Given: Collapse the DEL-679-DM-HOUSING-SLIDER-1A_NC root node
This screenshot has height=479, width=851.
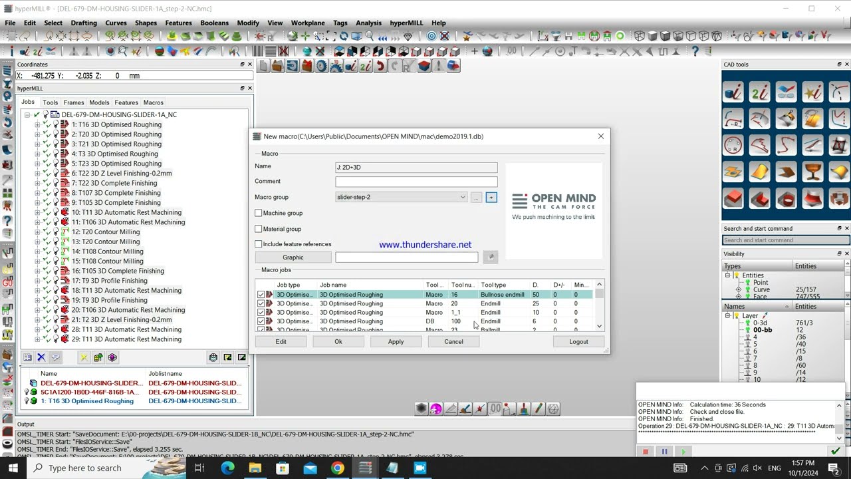Looking at the screenshot, I should point(27,114).
